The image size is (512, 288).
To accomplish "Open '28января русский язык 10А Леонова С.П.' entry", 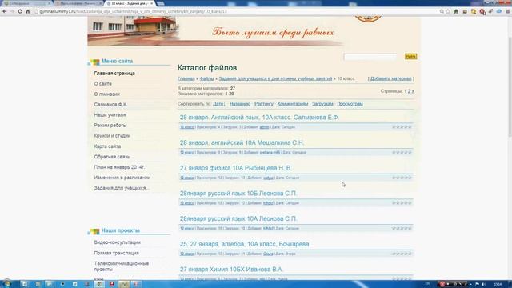I will point(238,218).
